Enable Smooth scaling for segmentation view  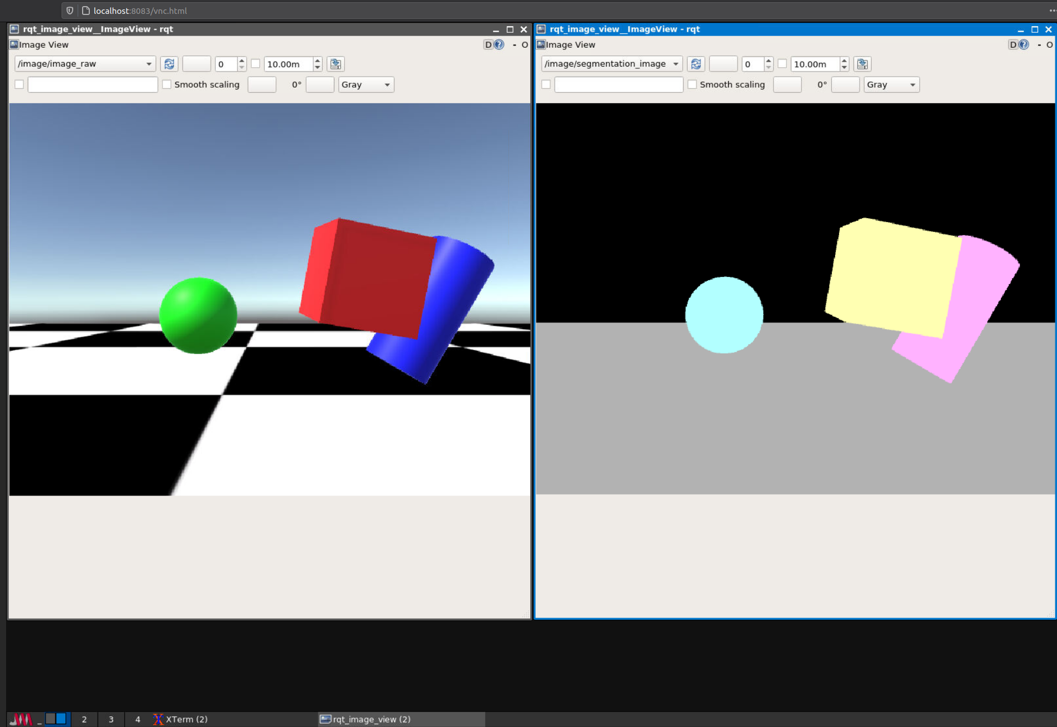click(692, 84)
